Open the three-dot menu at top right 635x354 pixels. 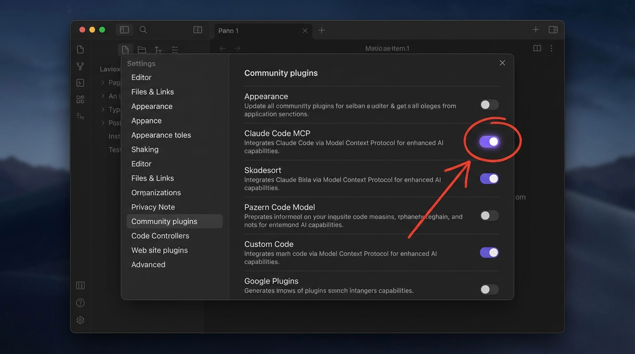coord(551,48)
